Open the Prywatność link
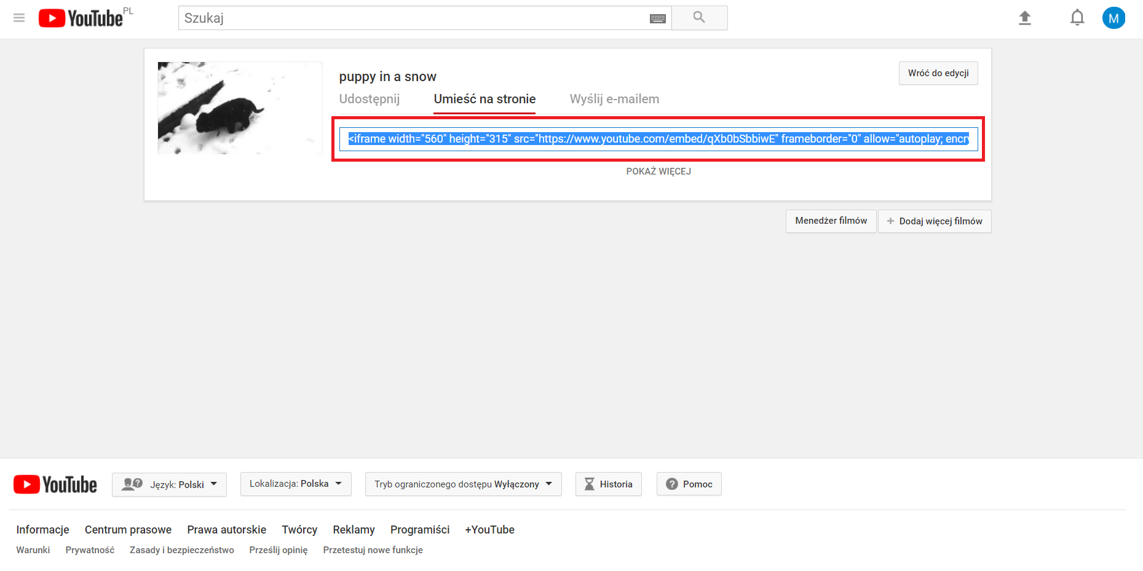 [x=90, y=550]
